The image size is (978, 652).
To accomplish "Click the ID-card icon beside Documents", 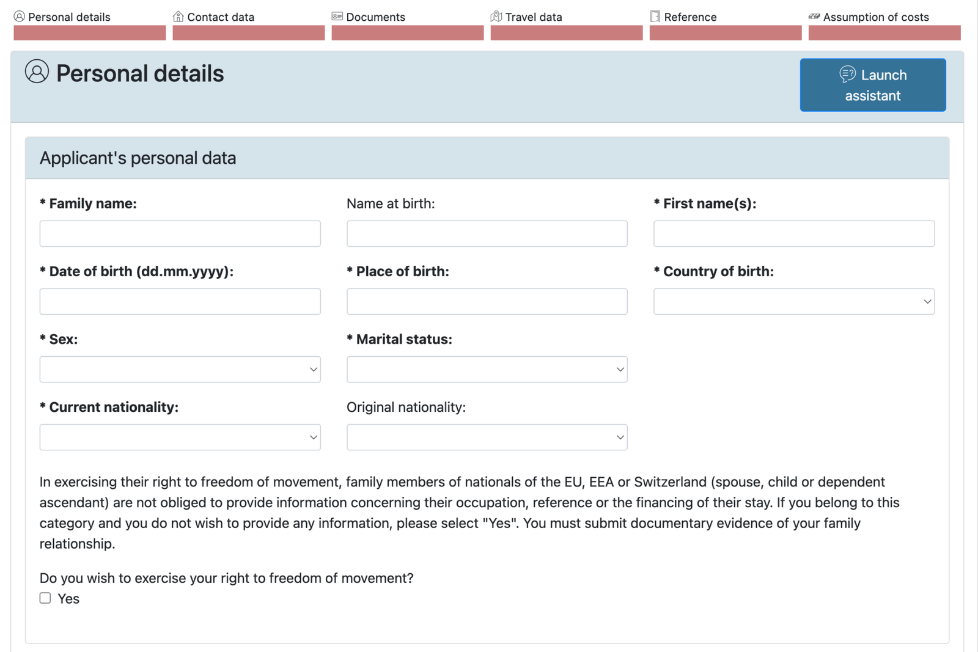I will 337,16.
